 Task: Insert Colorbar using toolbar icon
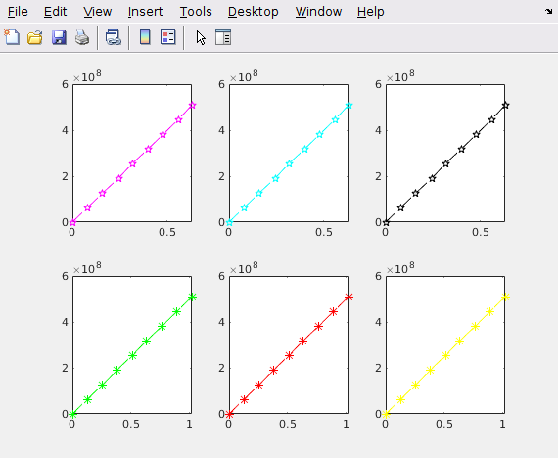(x=145, y=37)
